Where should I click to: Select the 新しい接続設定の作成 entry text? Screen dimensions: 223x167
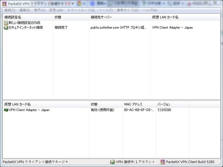coord(25,23)
